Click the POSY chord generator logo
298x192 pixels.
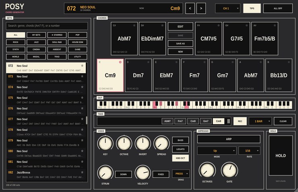(14, 8)
